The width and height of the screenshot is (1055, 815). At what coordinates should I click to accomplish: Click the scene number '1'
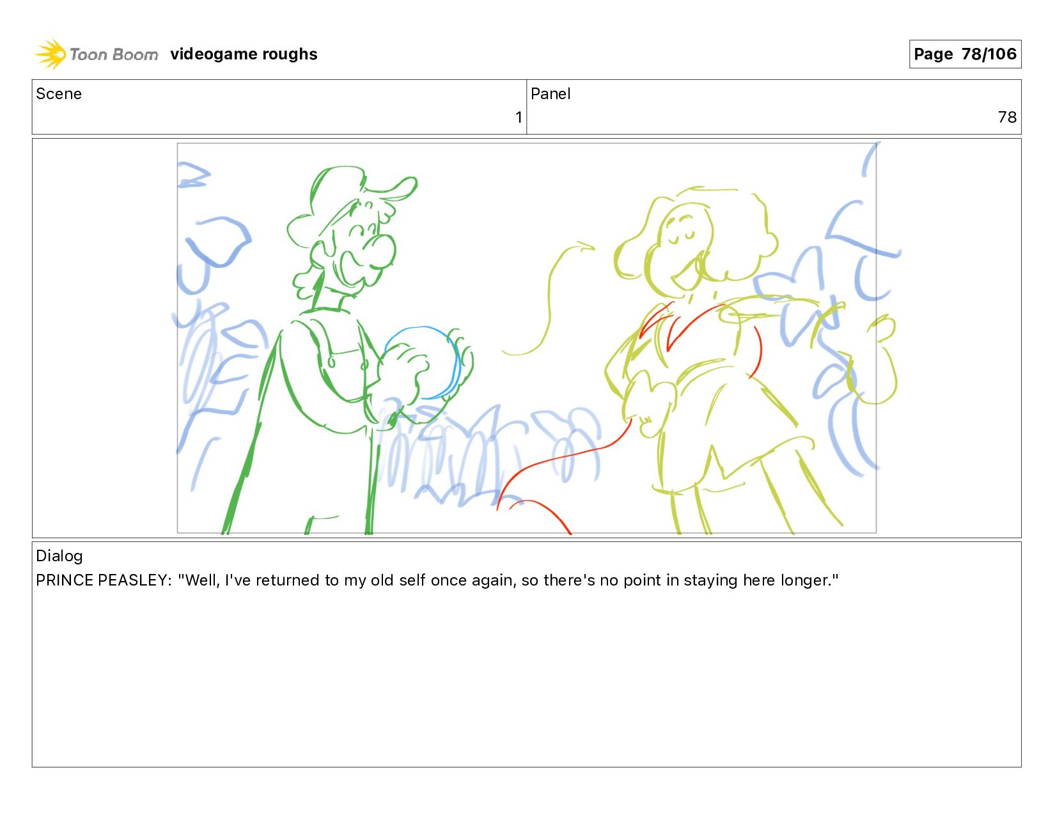[519, 118]
